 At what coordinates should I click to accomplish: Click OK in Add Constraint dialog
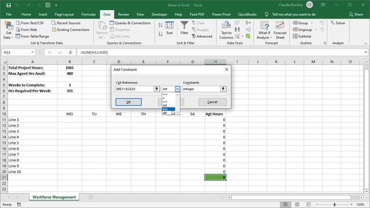(128, 102)
